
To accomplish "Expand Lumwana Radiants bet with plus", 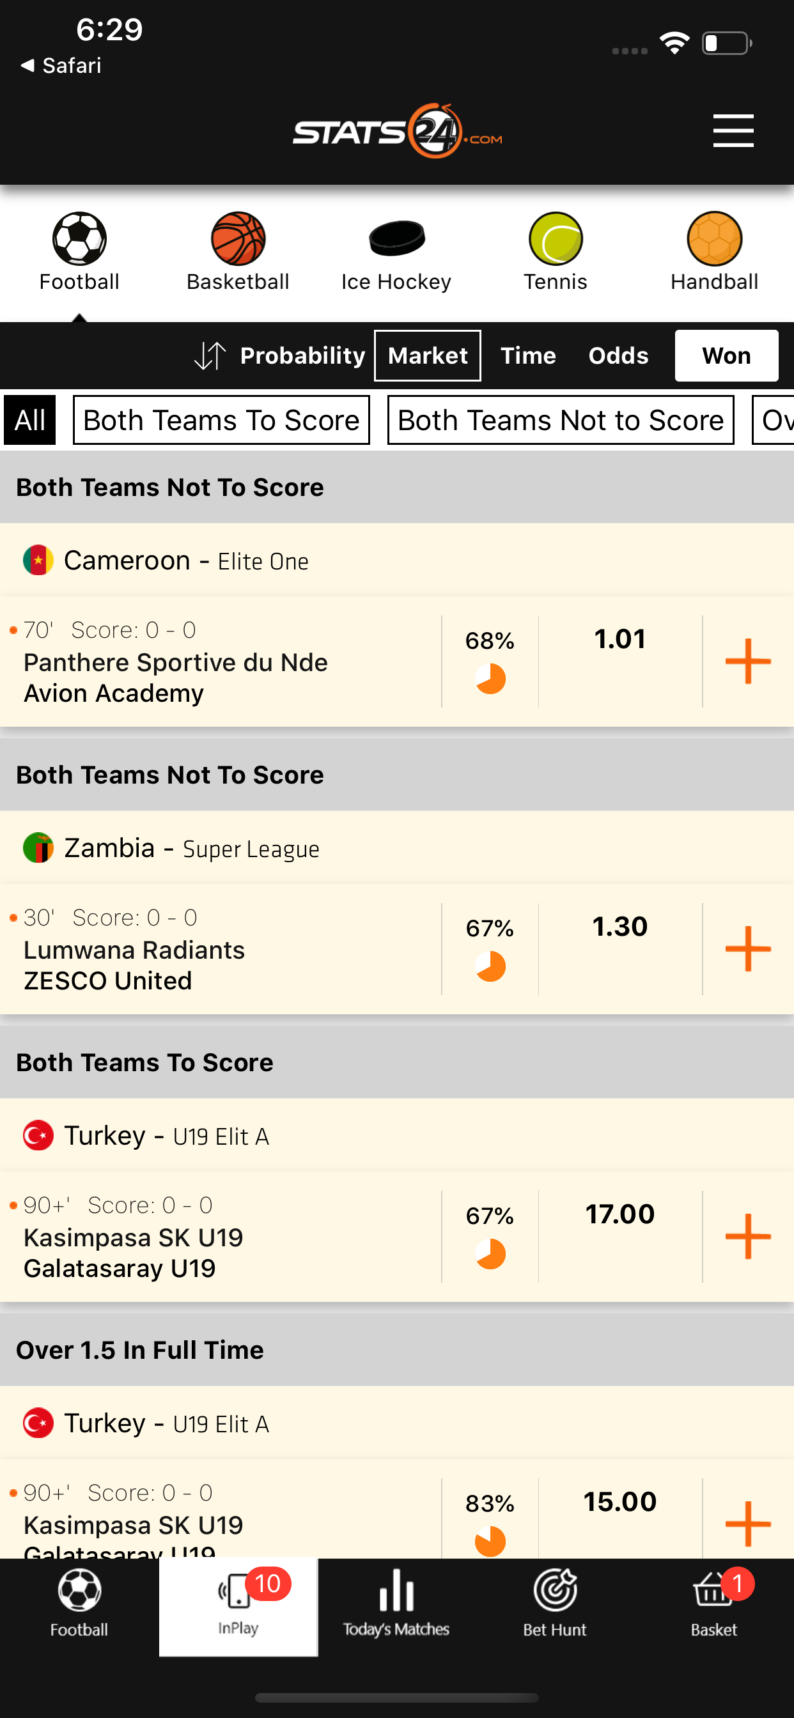I will (x=747, y=948).
